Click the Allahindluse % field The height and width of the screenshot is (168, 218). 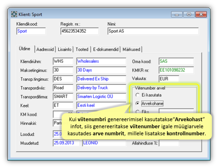[169, 143]
